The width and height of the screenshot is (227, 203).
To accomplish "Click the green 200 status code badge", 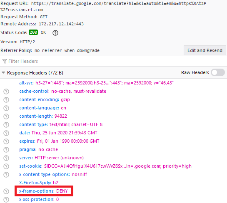I will (x=33, y=32).
